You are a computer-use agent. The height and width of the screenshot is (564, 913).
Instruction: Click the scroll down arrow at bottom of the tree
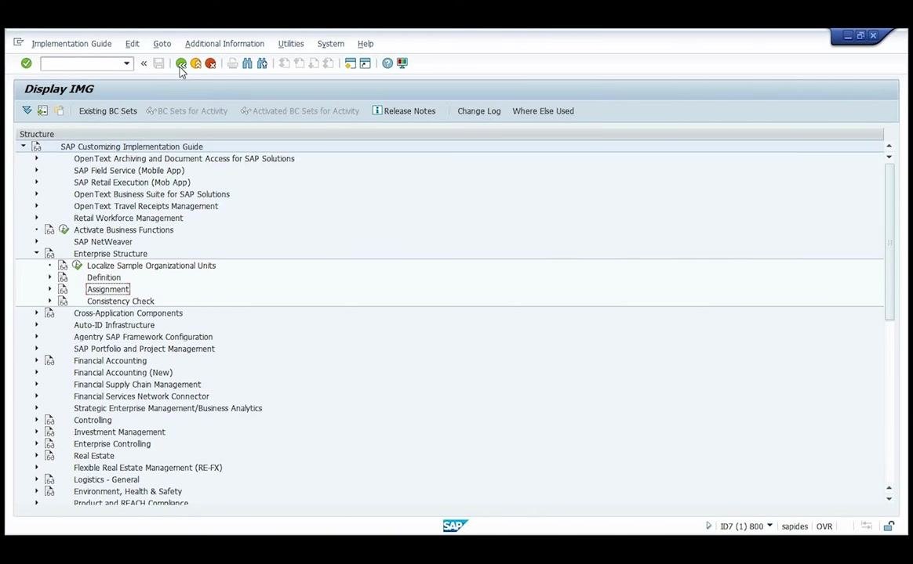pyautogui.click(x=889, y=499)
